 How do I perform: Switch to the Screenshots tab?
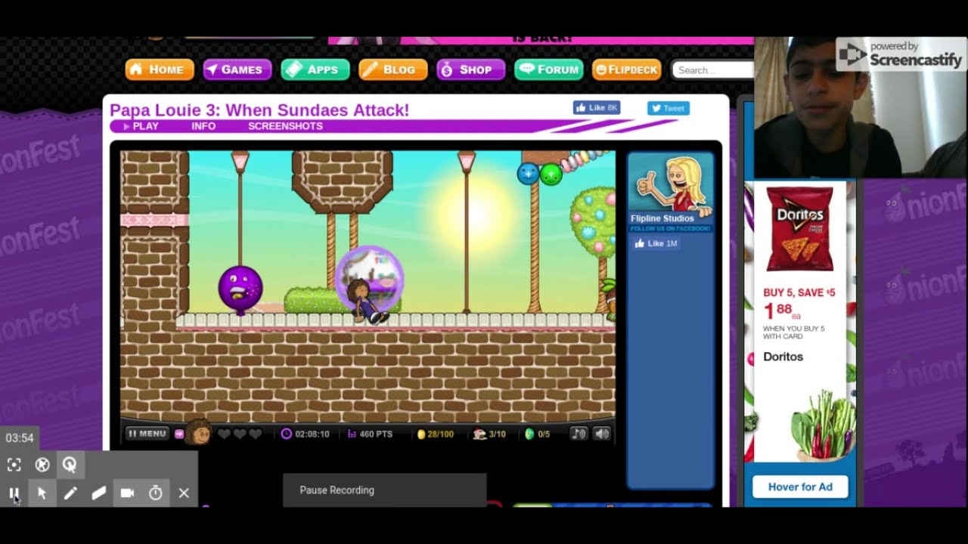tap(285, 126)
